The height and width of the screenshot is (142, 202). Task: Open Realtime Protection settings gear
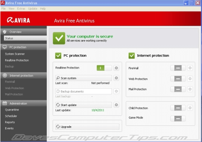coord(116,68)
